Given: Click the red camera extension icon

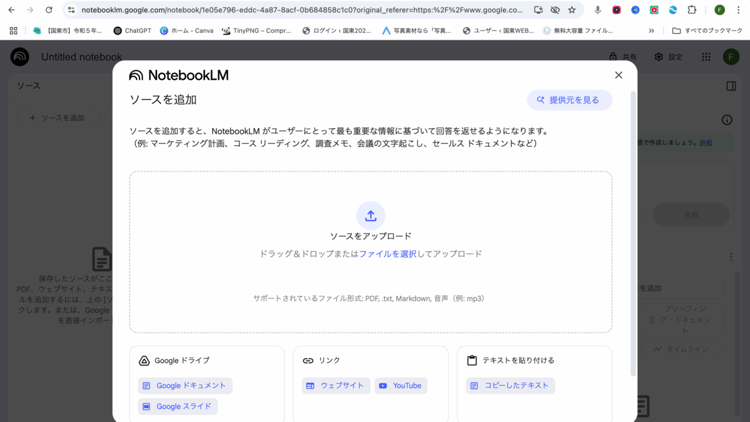Looking at the screenshot, I should point(616,10).
